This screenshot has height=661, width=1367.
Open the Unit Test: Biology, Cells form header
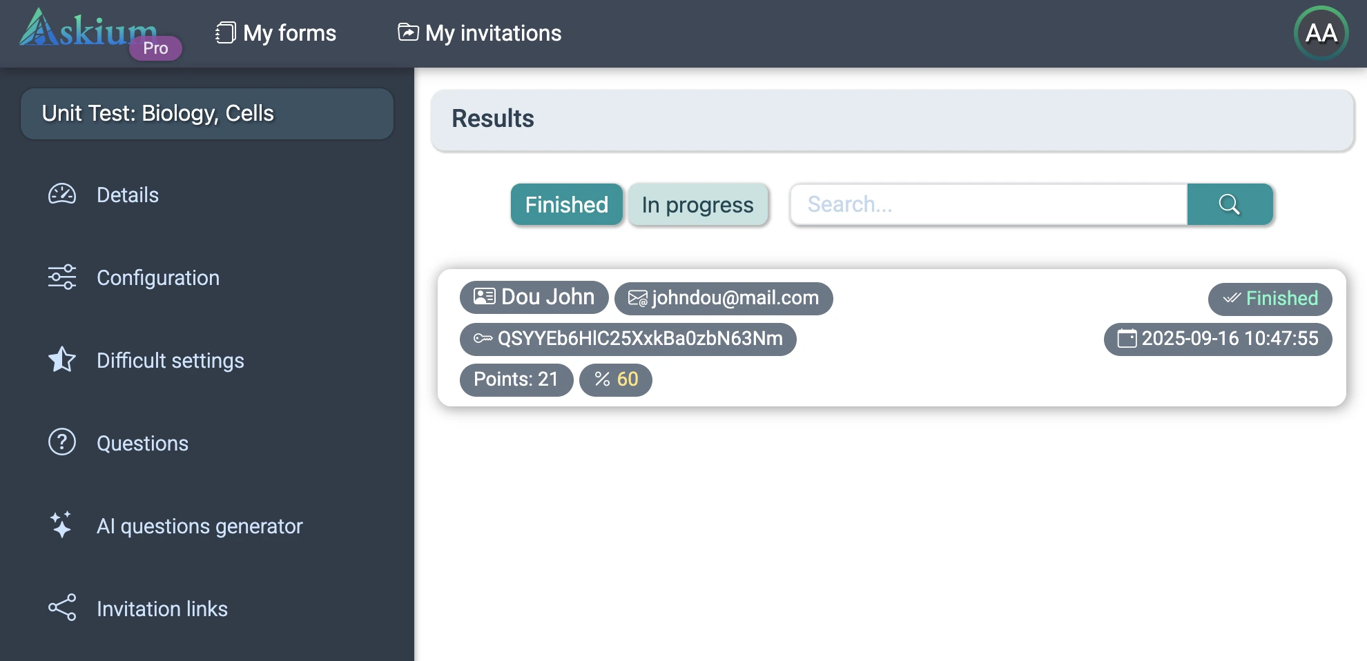coord(207,114)
